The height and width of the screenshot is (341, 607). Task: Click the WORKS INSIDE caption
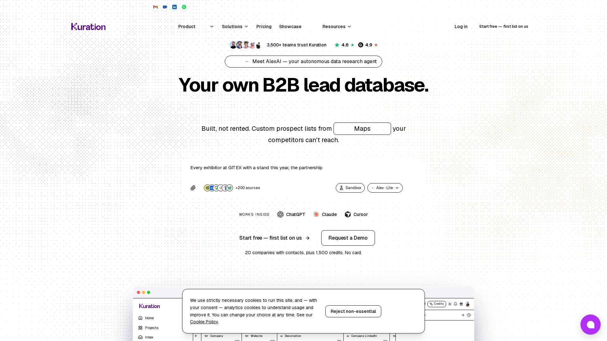(x=254, y=214)
